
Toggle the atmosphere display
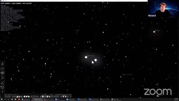pyautogui.click(x=22, y=97)
